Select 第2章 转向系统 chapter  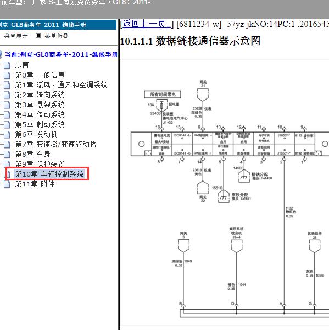point(40,95)
